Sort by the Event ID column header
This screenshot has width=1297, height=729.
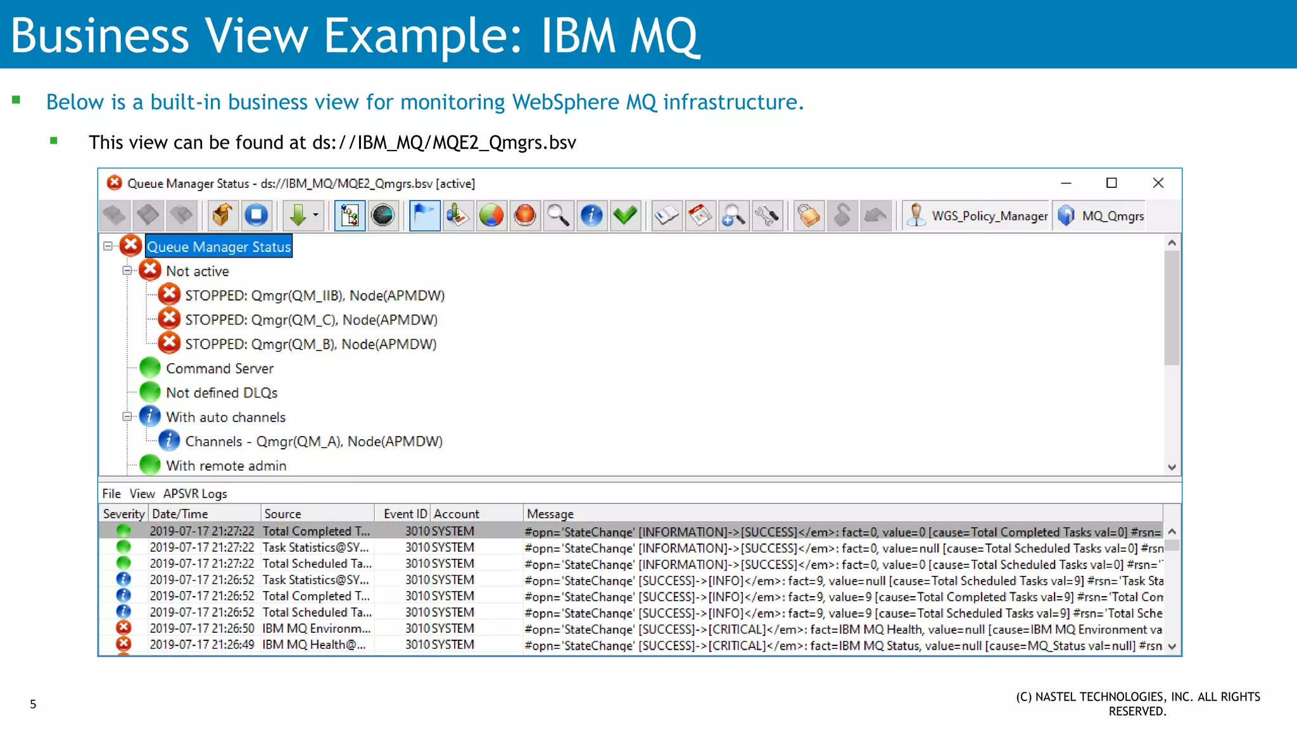tap(403, 514)
